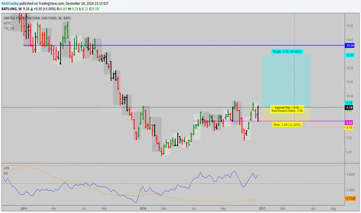Click the 2016 label on time axis
Image resolution: width=361 pixels, height=213 pixels.
(143, 209)
